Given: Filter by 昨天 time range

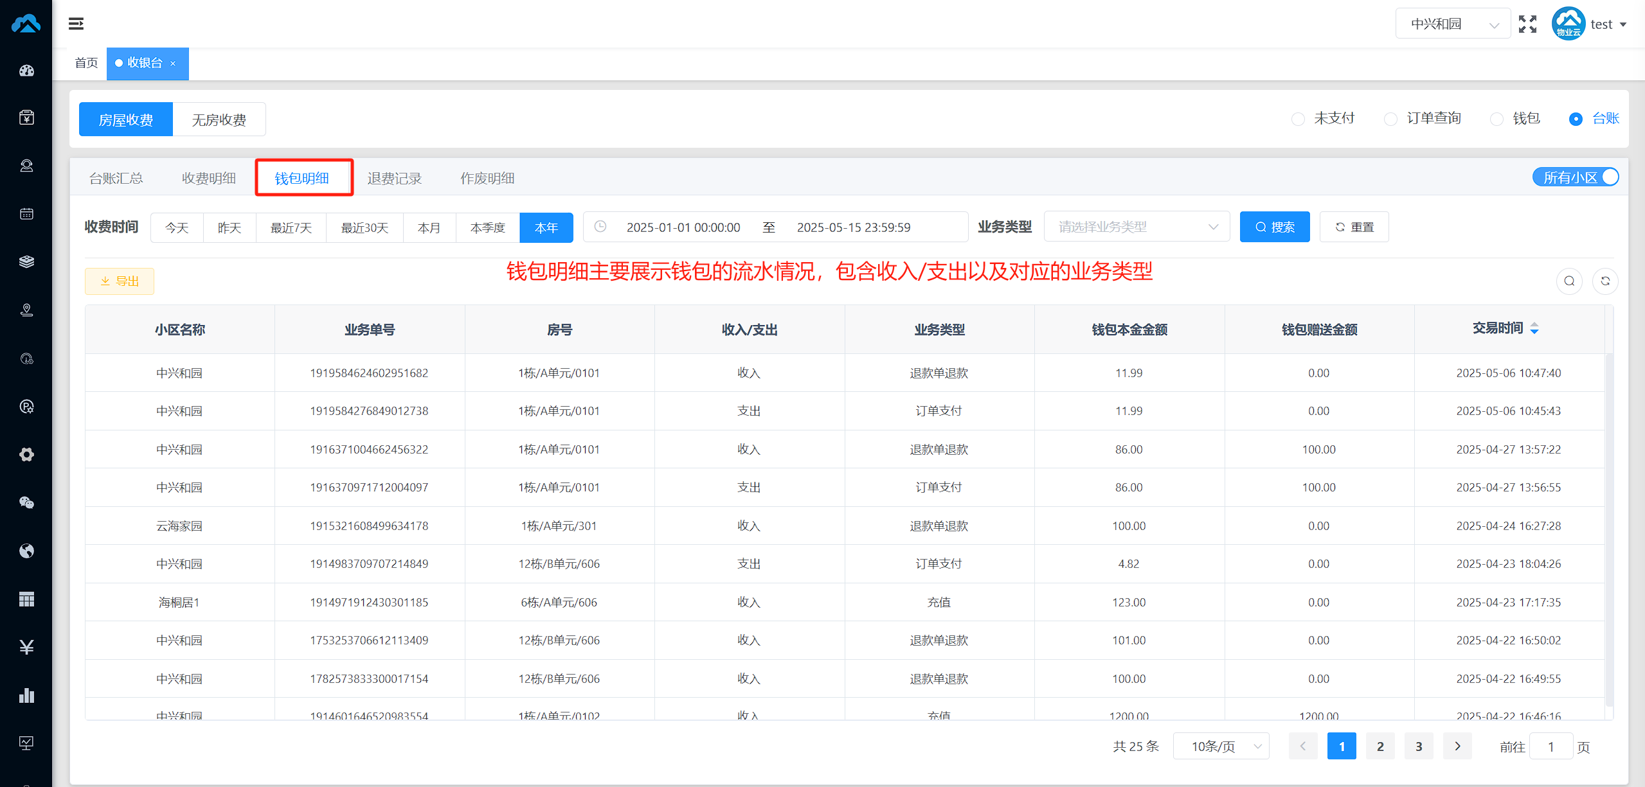Looking at the screenshot, I should click(x=229, y=227).
